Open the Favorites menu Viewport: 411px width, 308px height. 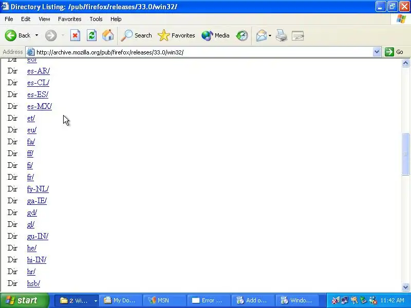click(x=70, y=19)
